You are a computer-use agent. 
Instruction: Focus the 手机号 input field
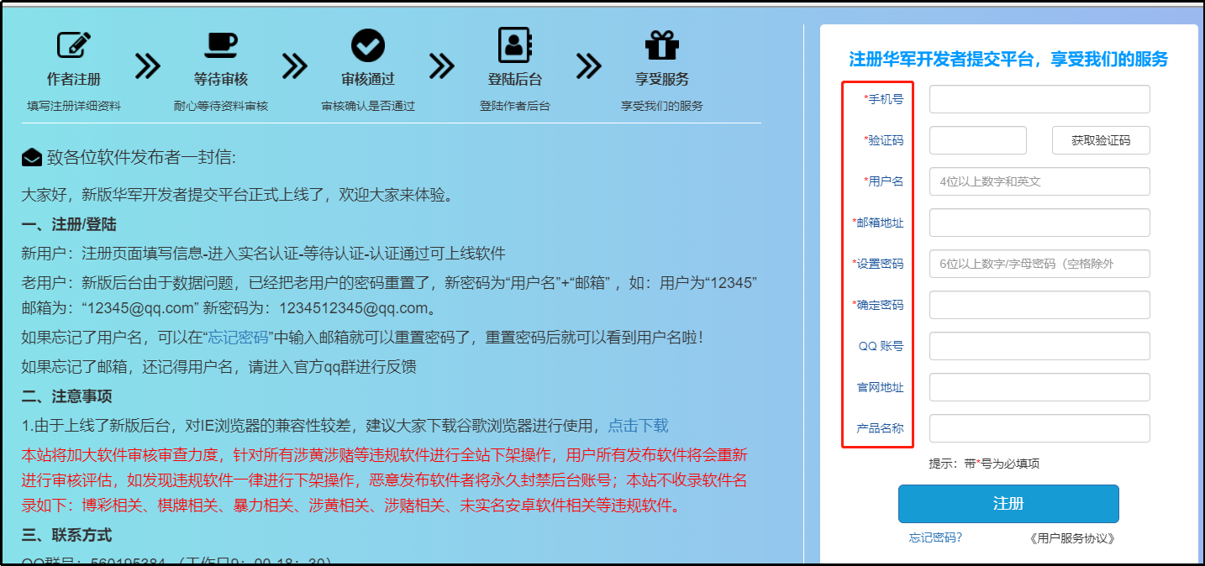[x=1039, y=99]
